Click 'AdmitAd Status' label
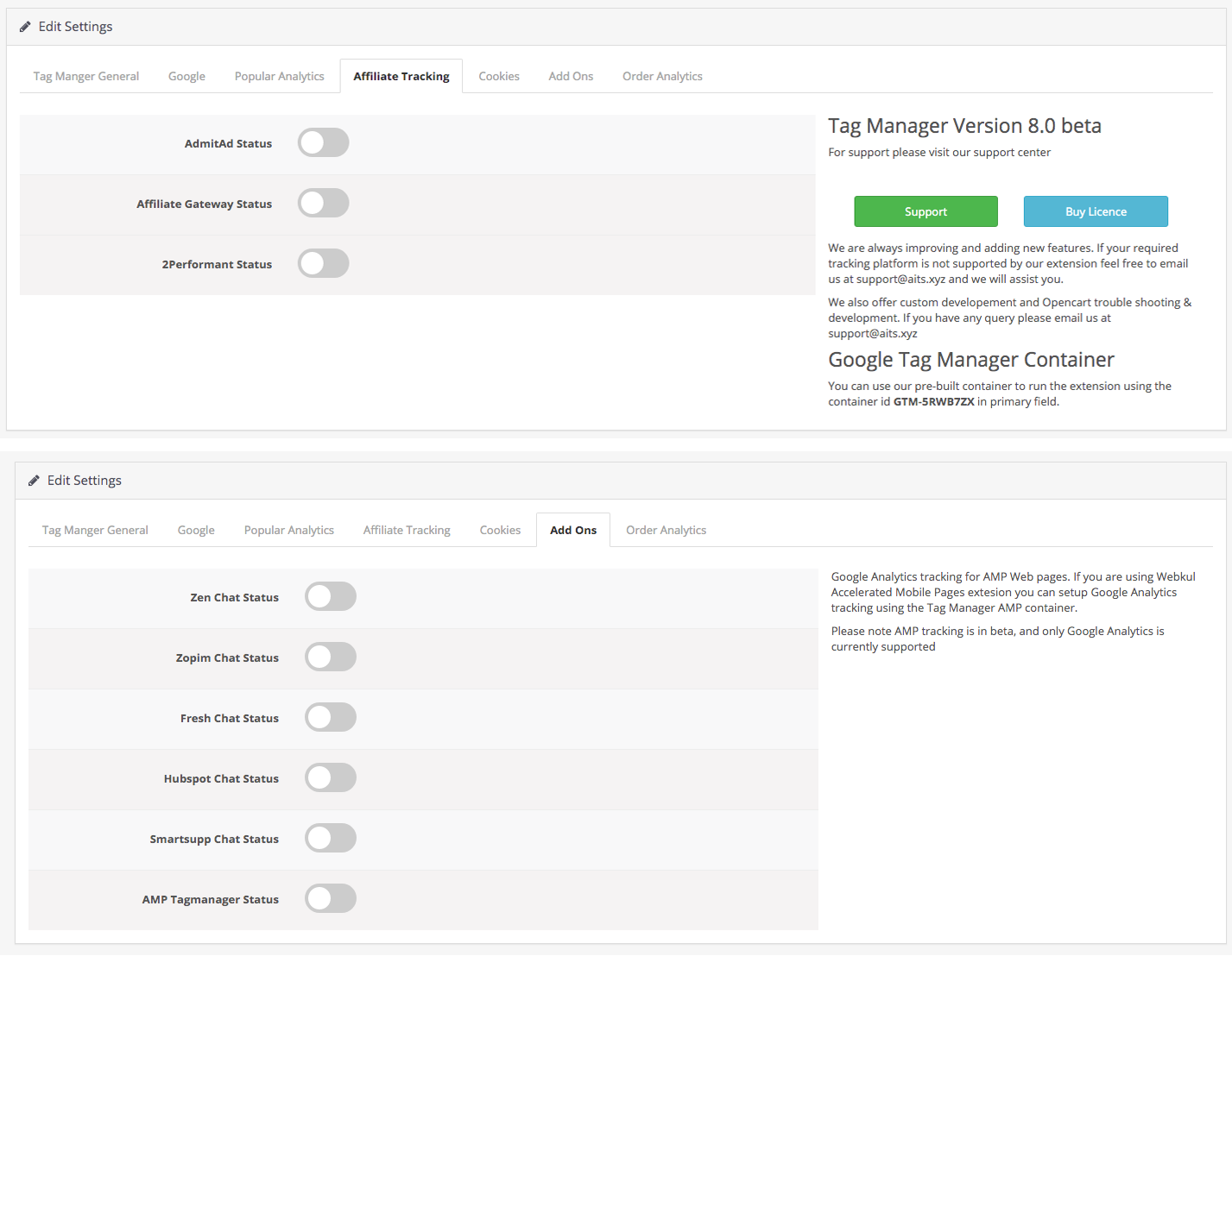The height and width of the screenshot is (1208, 1232). pos(228,143)
